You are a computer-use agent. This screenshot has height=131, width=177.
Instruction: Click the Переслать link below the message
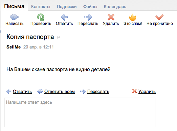point(98,92)
